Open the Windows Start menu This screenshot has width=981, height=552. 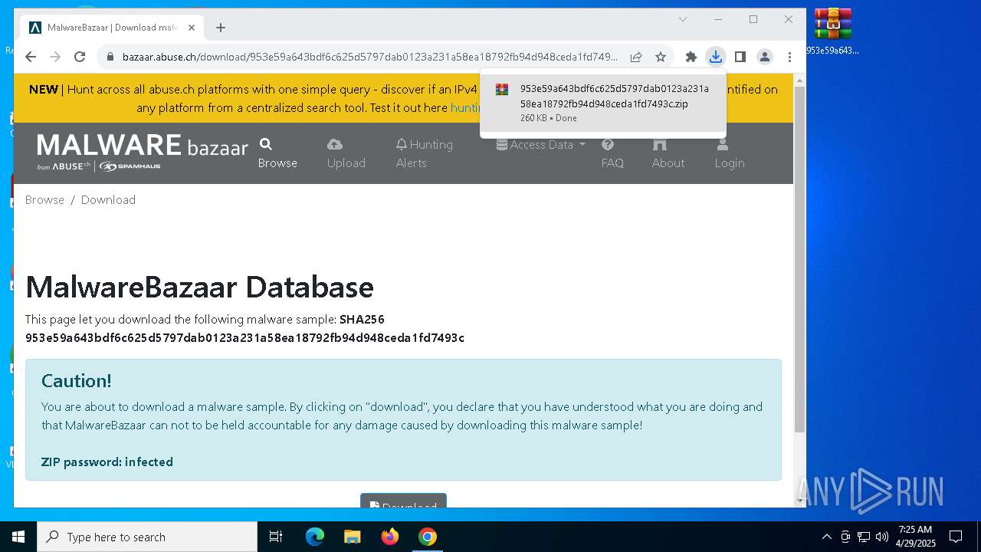[18, 537]
